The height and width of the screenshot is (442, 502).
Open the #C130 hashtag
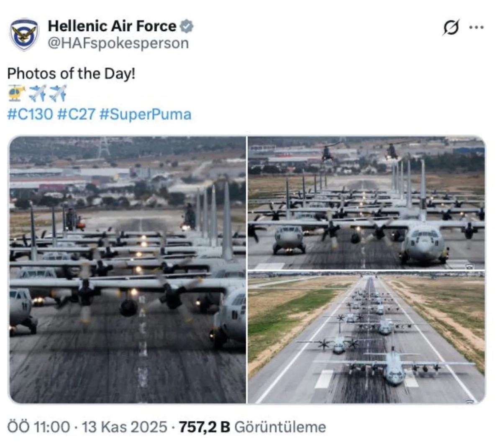(x=30, y=114)
